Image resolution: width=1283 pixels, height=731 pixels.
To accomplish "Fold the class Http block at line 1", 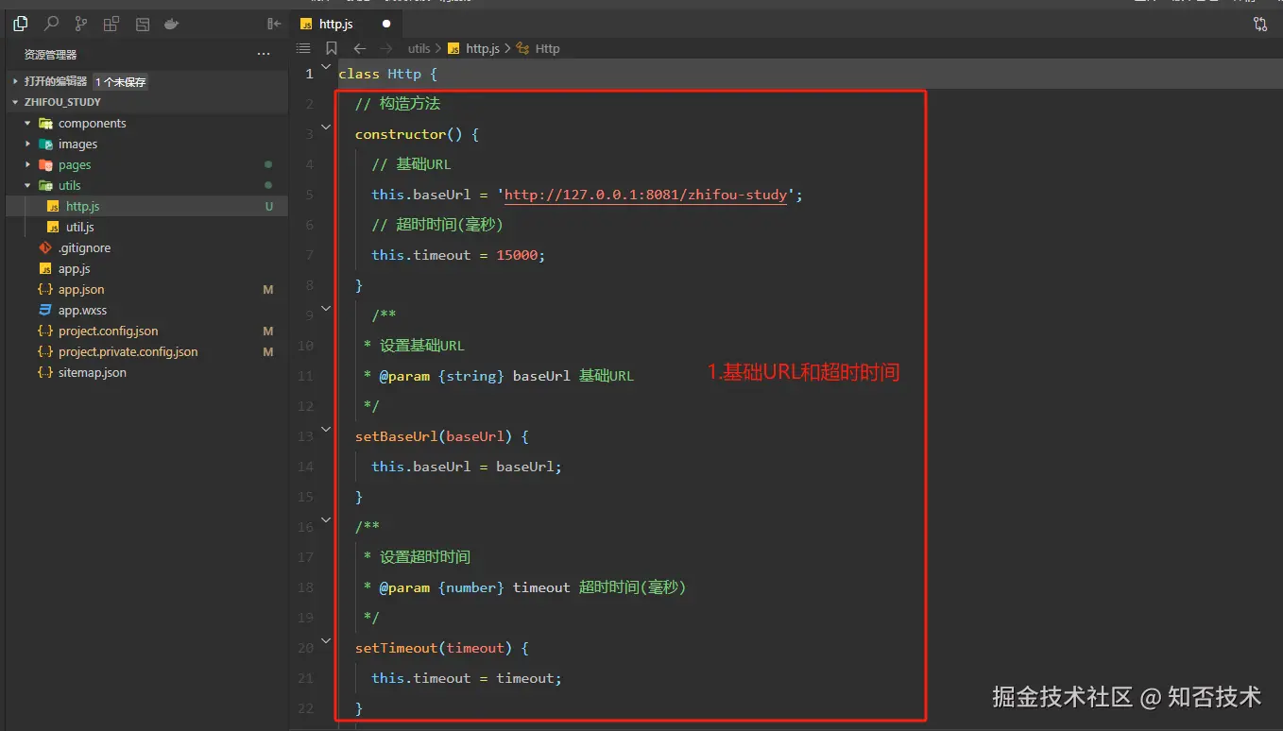I will pos(327,66).
